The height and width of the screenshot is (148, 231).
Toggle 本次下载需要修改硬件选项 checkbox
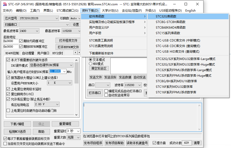[x=8, y=60]
